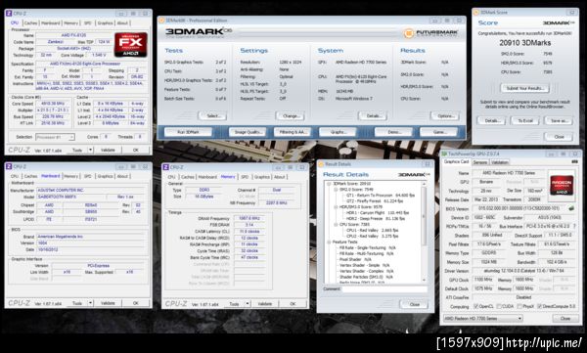Click the Comment field in Result Details

click(384, 289)
